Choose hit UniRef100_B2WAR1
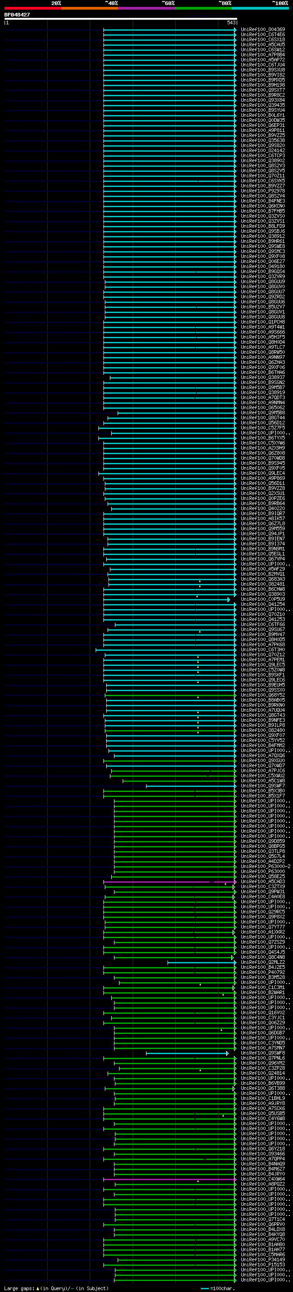The width and height of the screenshot is (293, 1292). (262, 993)
